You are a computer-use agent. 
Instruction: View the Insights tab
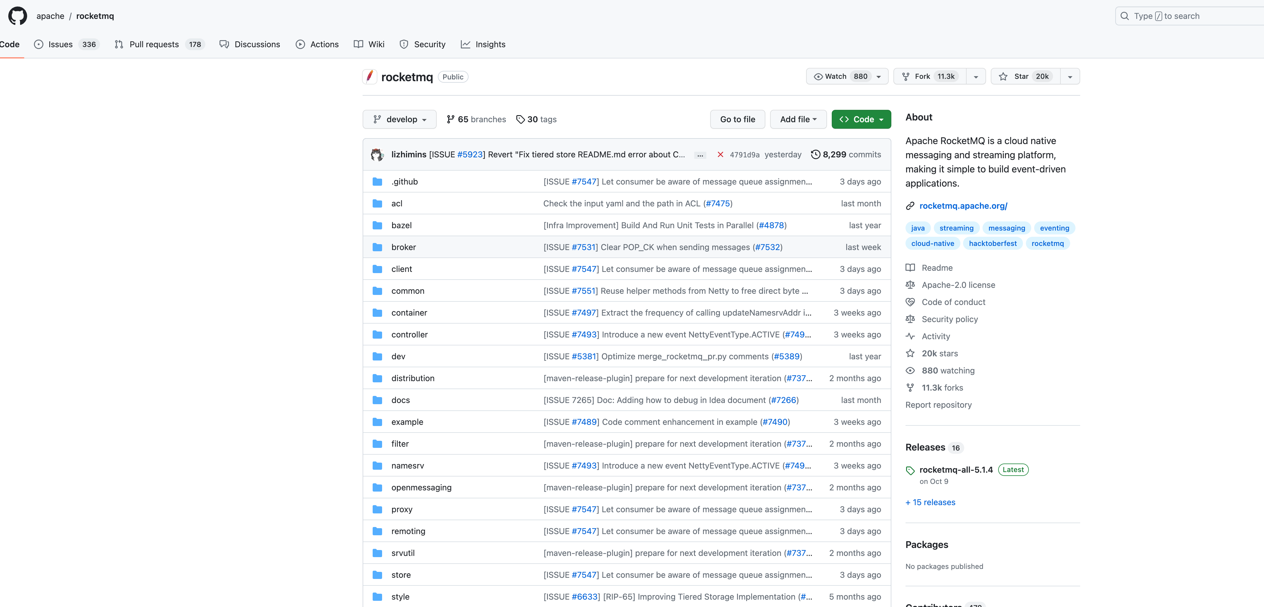tap(483, 44)
